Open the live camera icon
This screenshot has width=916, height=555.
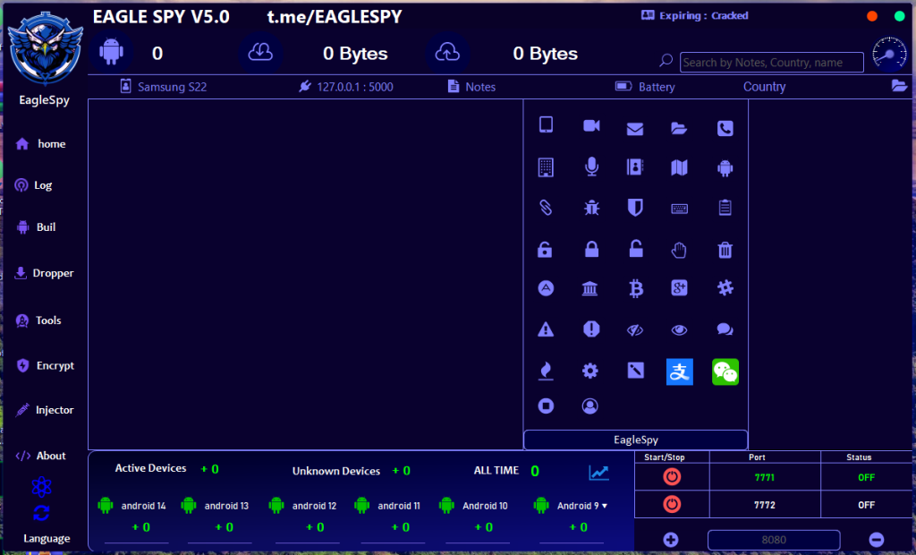[590, 127]
